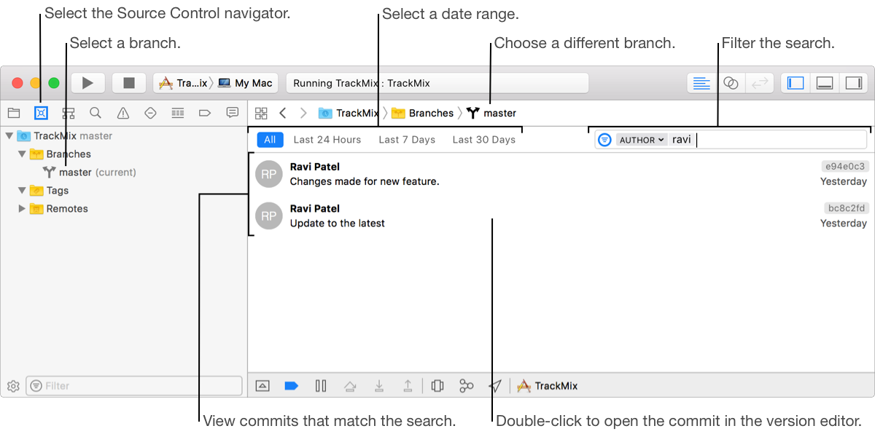Open the Debug memory graph icon
The image size is (875, 434).
click(467, 386)
